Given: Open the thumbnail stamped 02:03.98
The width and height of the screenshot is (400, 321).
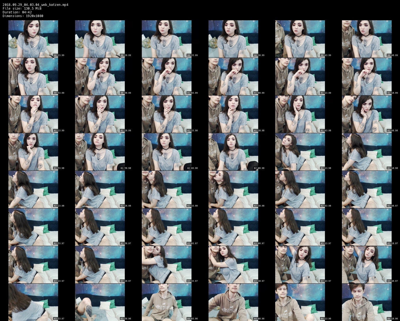Looking at the screenshot, I should (167, 152).
